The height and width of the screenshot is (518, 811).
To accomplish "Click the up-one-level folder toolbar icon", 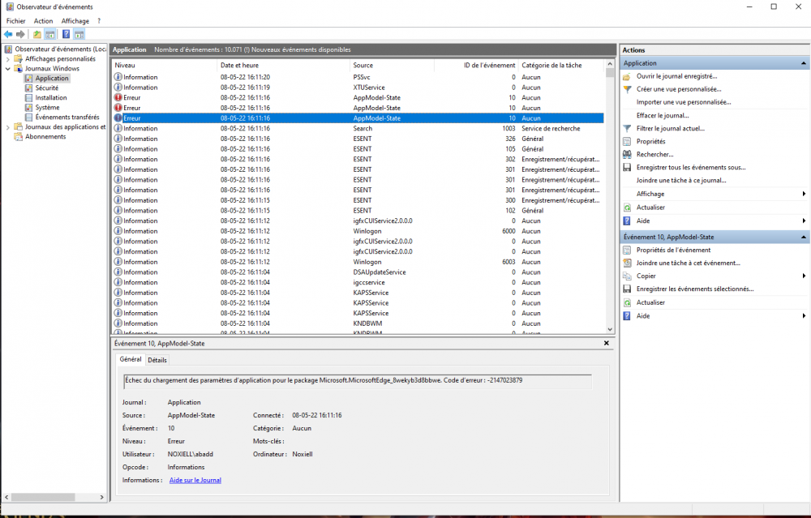I will tap(37, 34).
